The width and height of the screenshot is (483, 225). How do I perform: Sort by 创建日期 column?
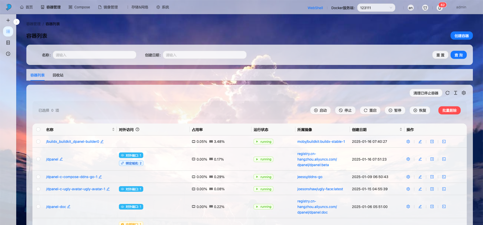pyautogui.click(x=401, y=129)
